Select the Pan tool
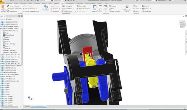187x110 pixels. tap(135, 6)
